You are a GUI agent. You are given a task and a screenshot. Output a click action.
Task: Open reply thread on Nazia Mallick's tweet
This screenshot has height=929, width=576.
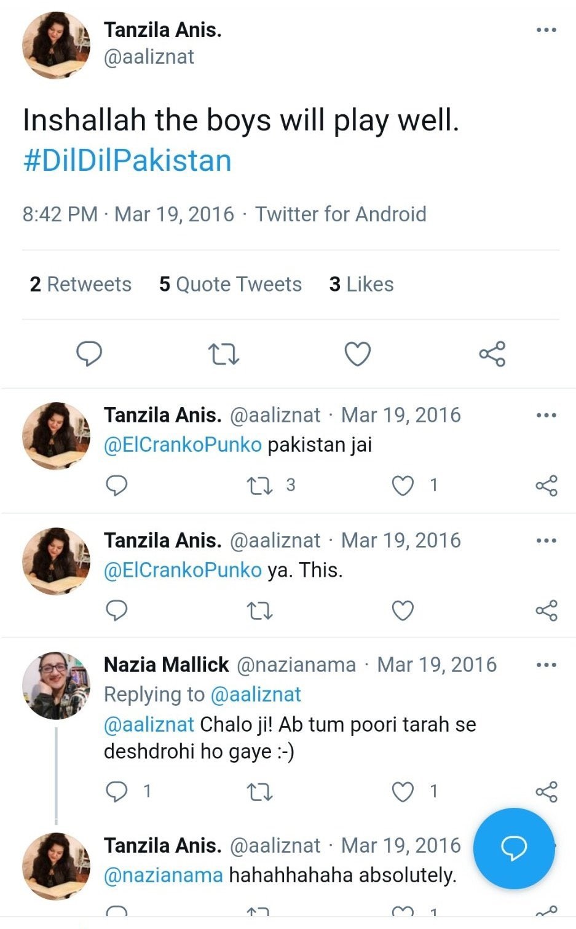tap(117, 792)
